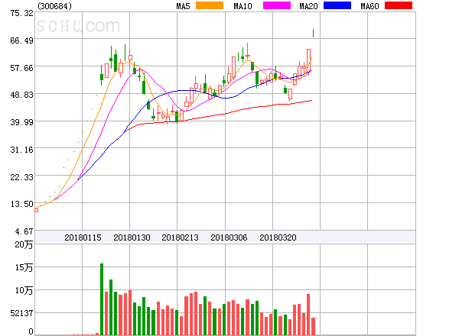The width and height of the screenshot is (459, 336).
Task: Click the tallest green volume bar
Action: (x=102, y=299)
